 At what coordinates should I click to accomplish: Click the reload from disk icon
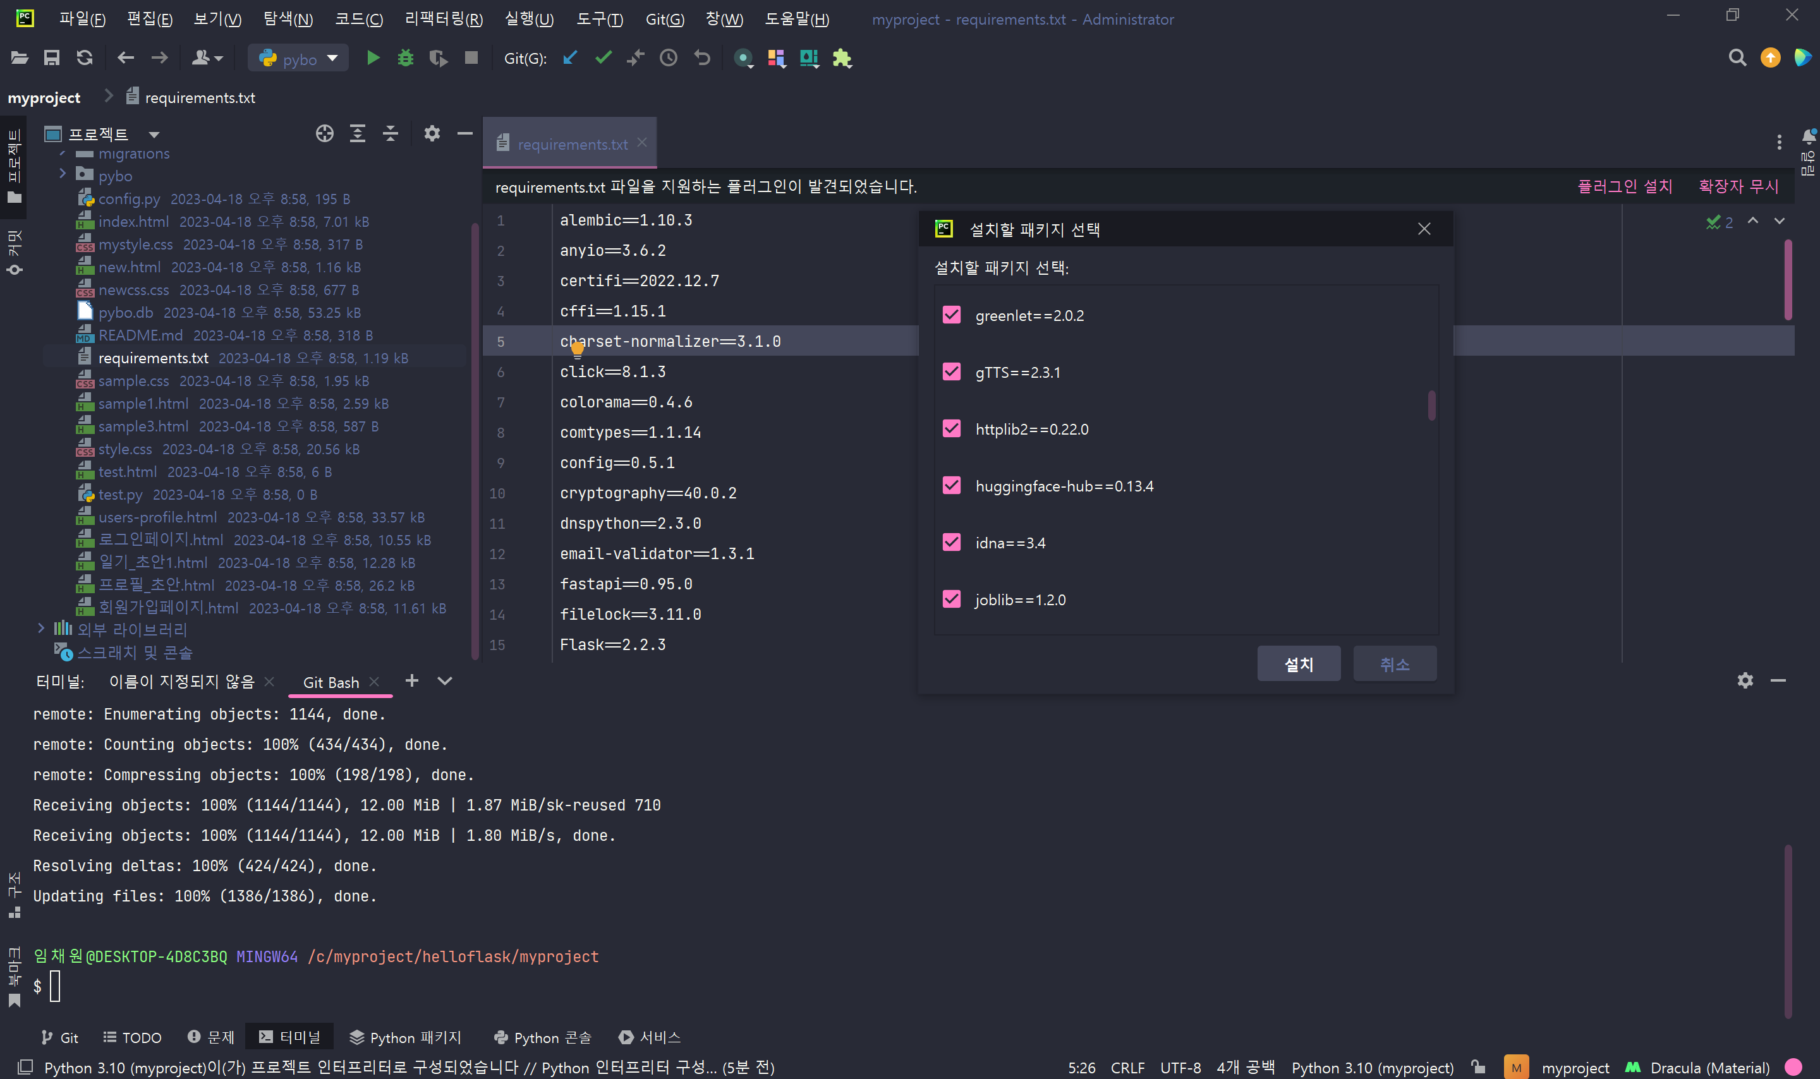point(84,58)
